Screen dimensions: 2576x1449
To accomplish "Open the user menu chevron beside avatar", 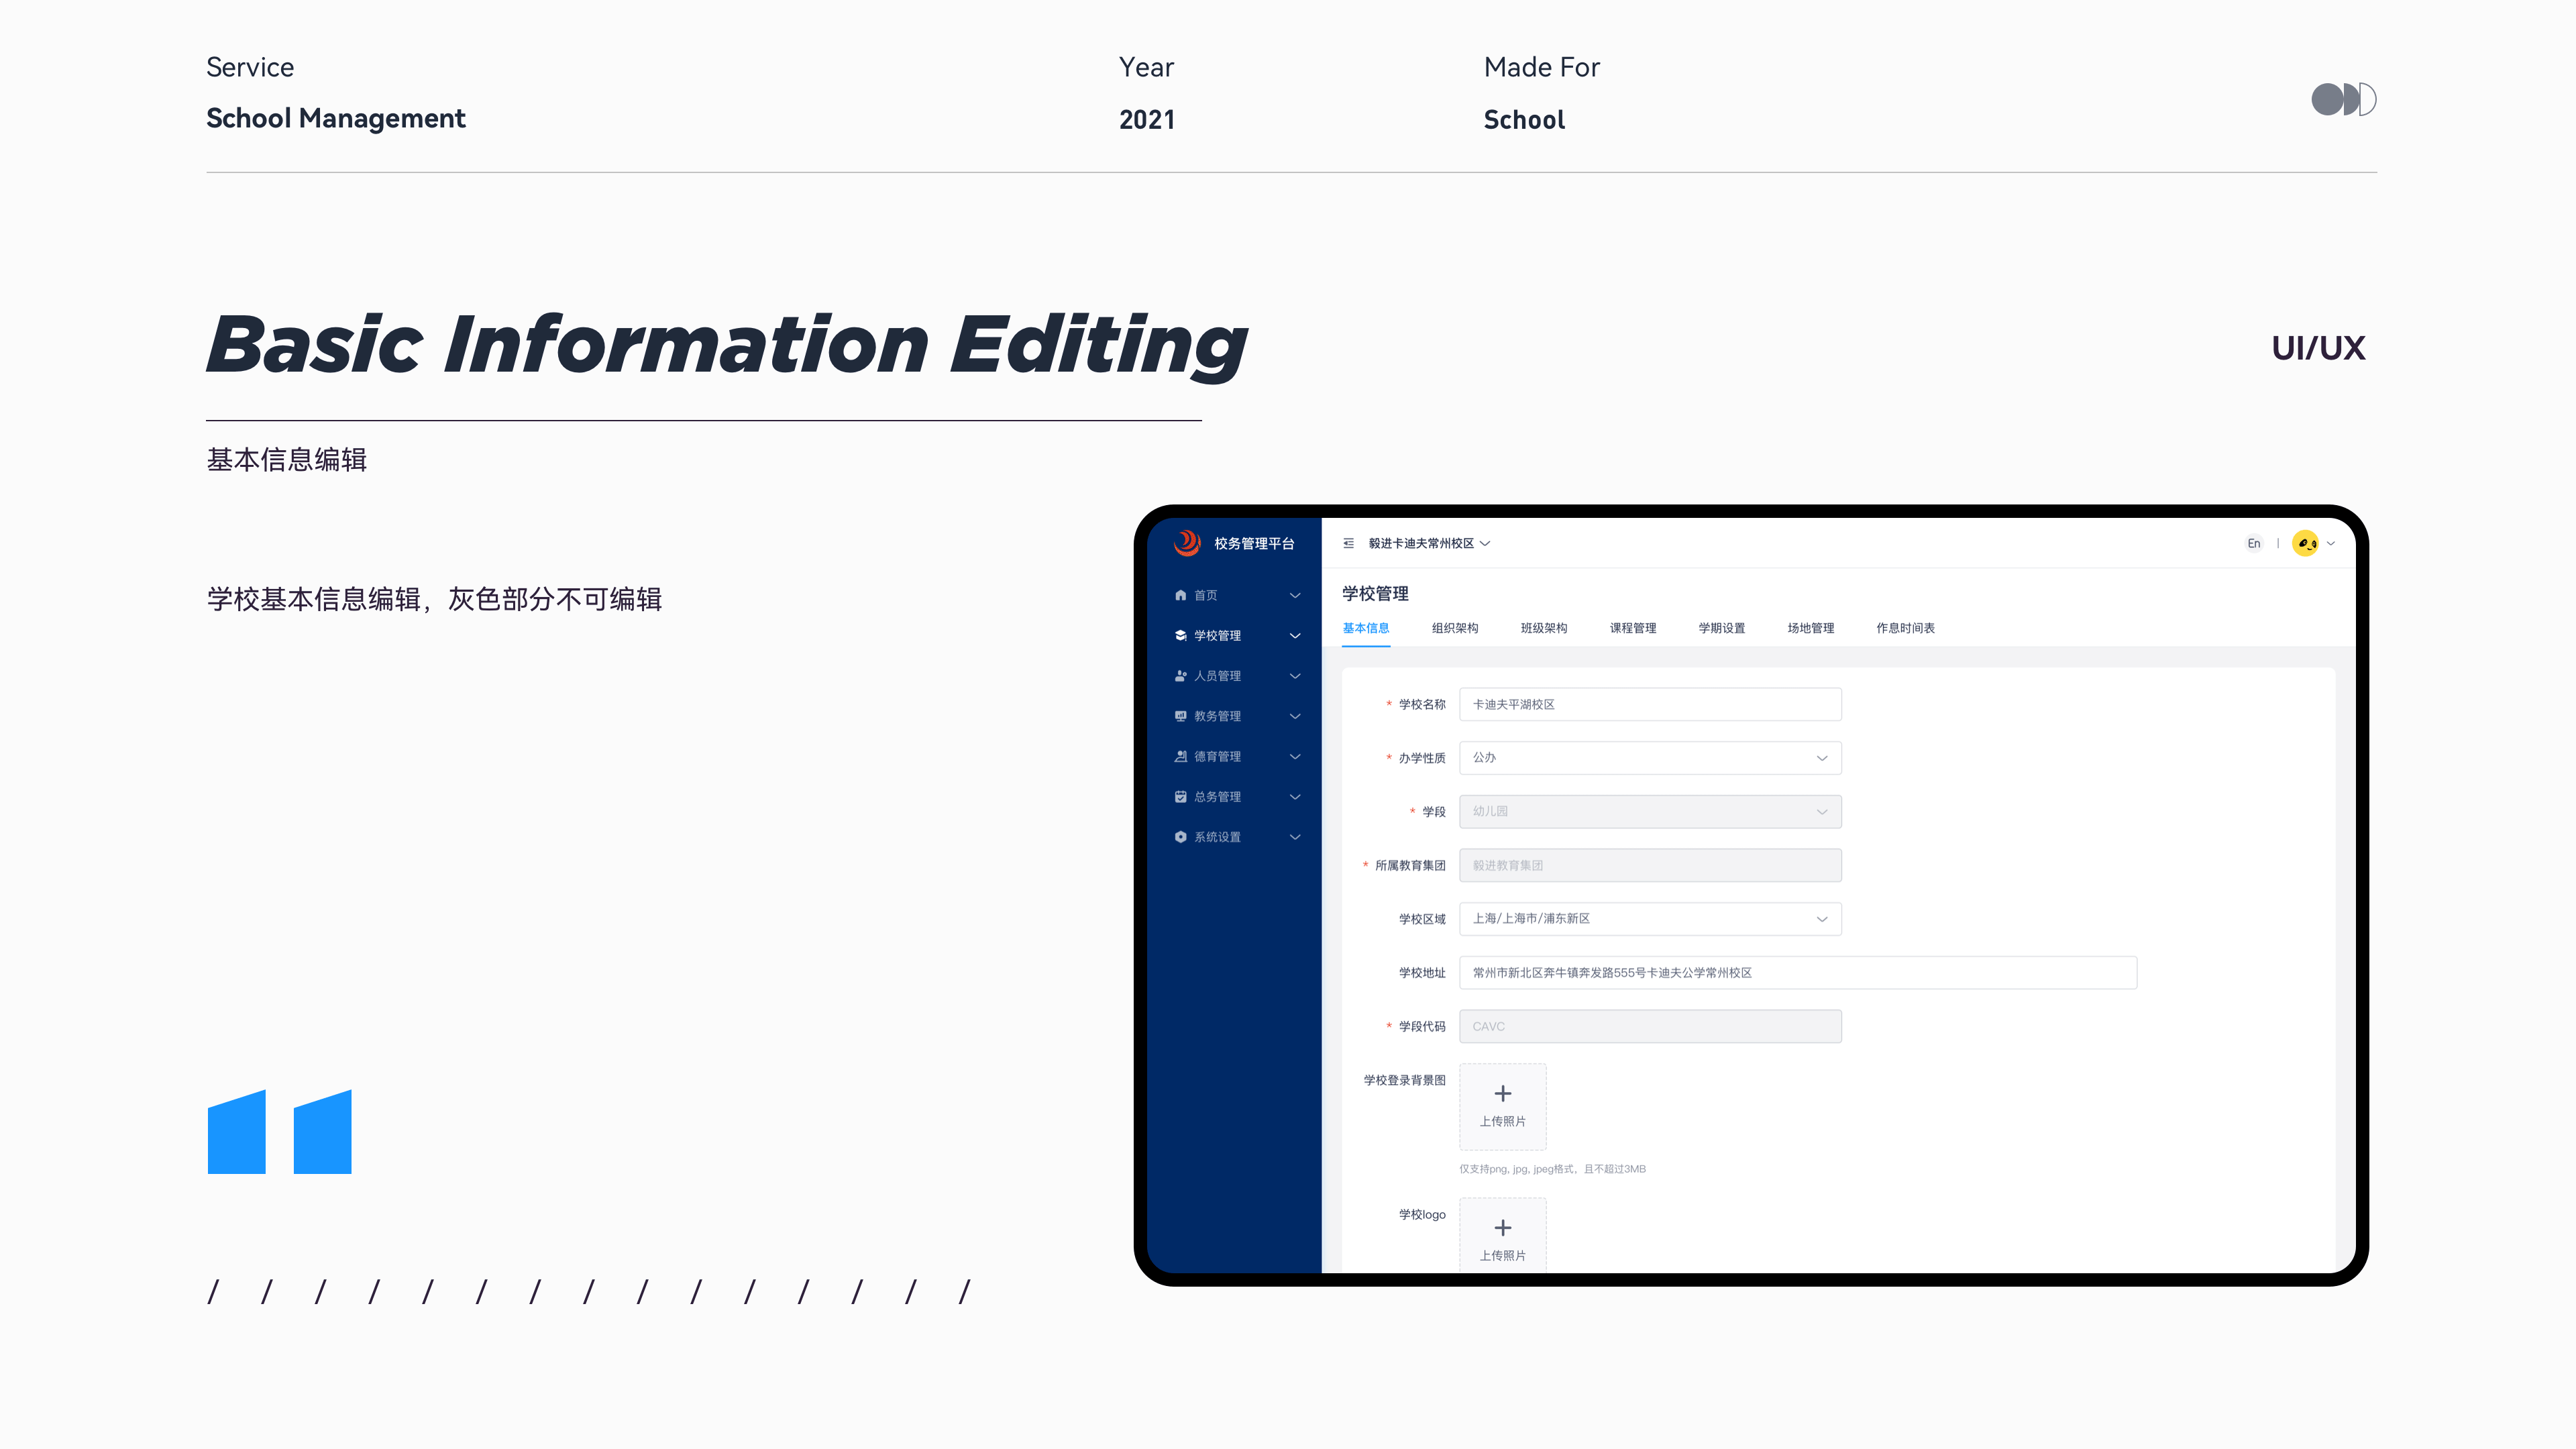I will (2331, 543).
